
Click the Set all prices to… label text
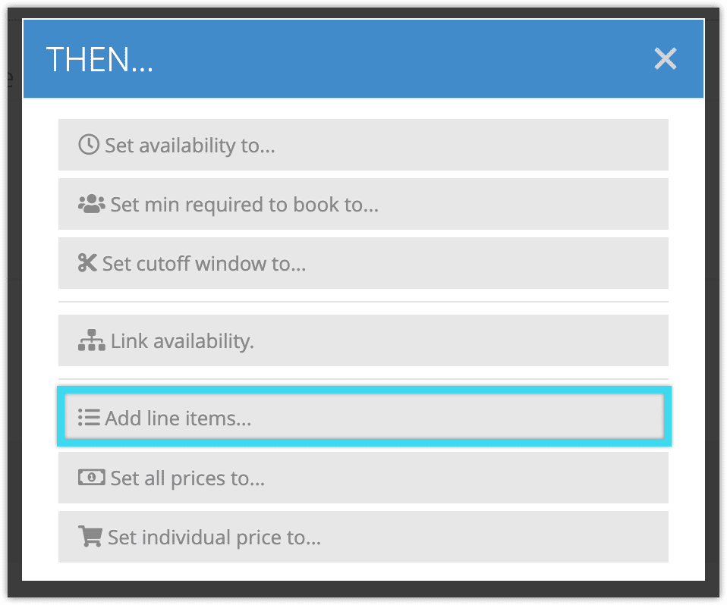(x=187, y=478)
